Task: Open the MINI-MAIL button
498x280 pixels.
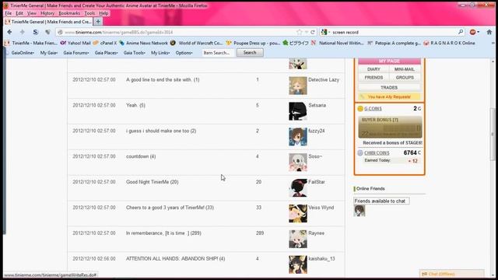Action: 405,69
